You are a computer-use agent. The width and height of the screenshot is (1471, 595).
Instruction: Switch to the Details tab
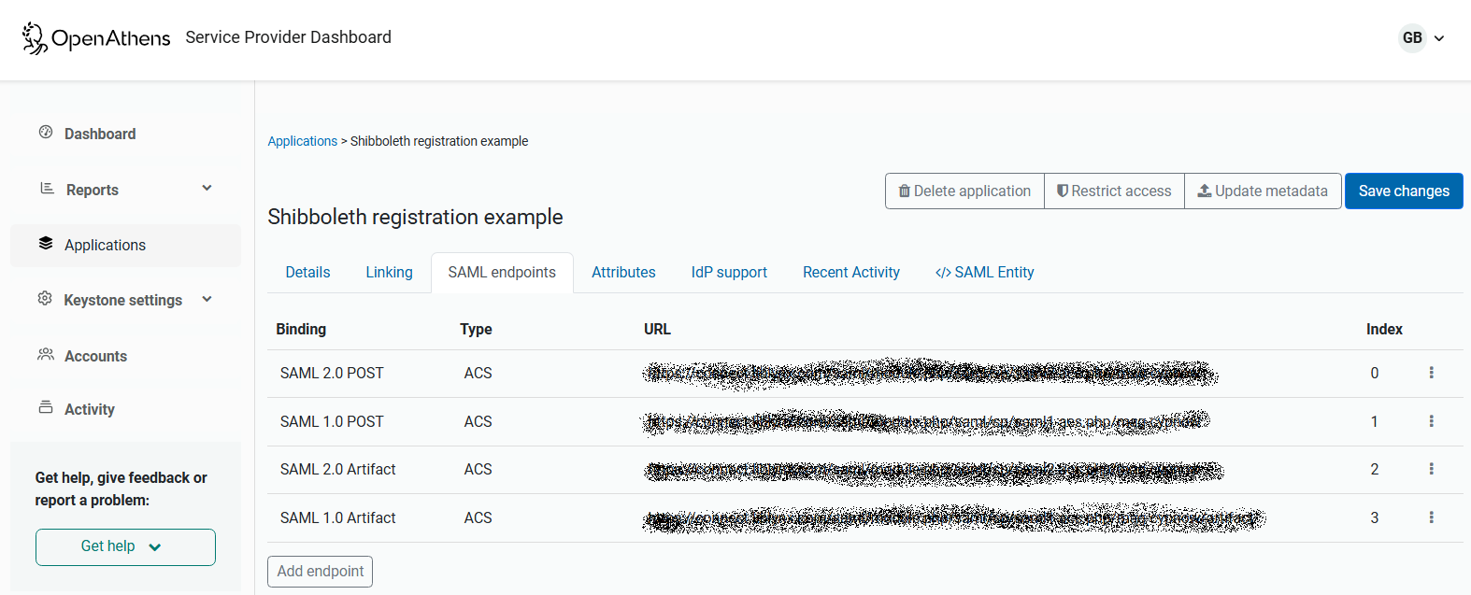click(x=307, y=272)
